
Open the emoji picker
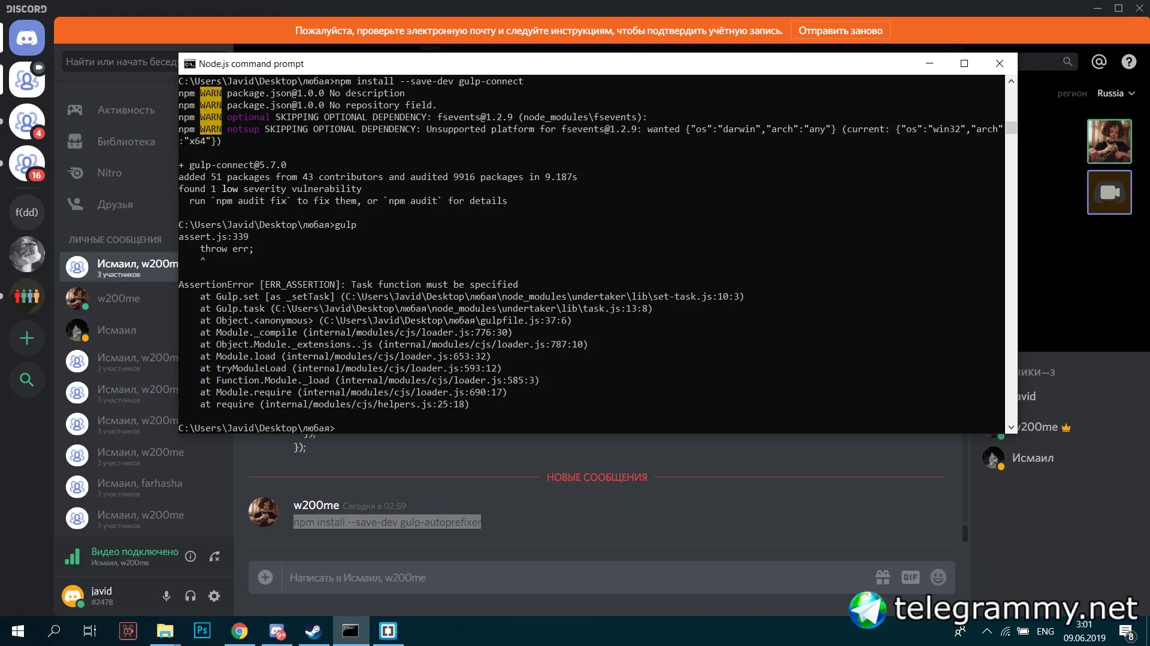click(938, 577)
